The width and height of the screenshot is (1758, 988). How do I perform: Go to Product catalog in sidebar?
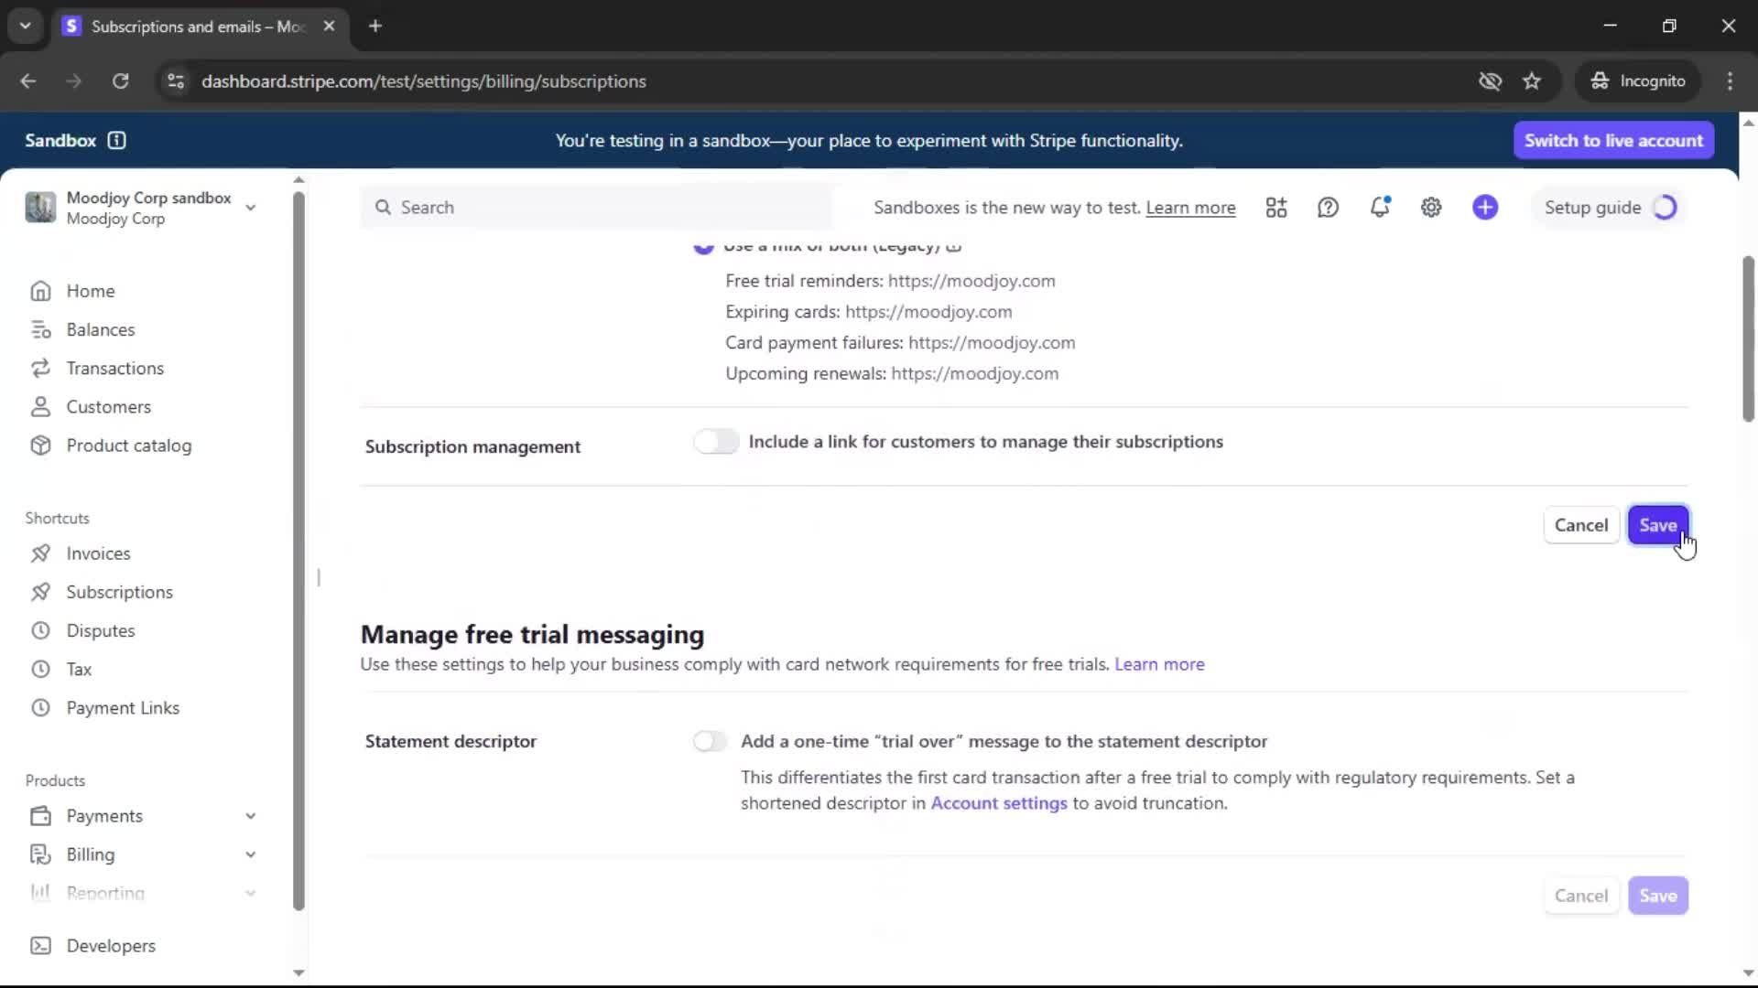pos(128,446)
